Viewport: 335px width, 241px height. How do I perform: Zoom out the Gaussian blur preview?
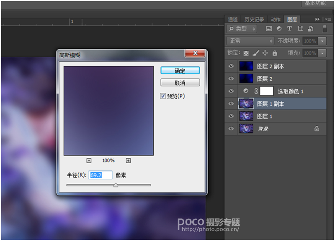[x=89, y=161]
